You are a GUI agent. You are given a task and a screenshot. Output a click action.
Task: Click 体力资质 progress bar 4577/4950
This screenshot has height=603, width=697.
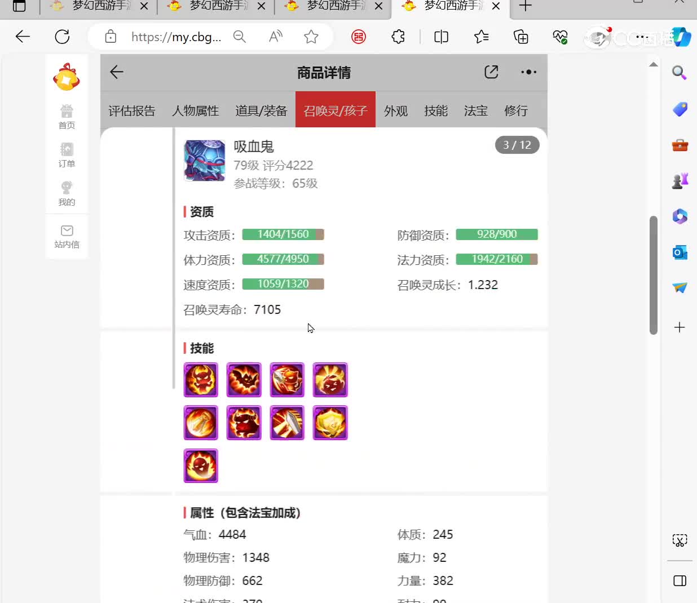[283, 259]
